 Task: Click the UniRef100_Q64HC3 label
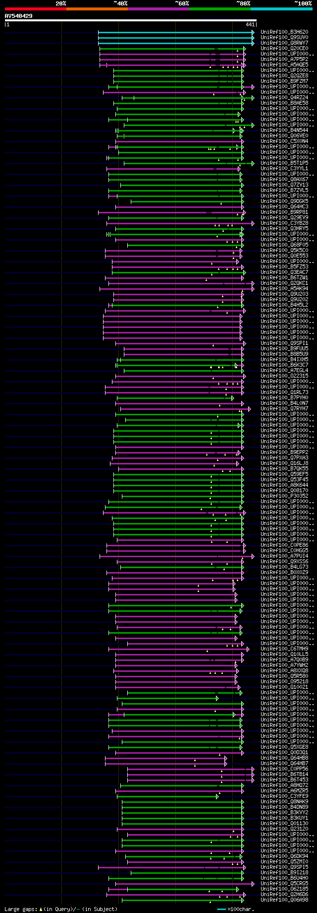284,207
